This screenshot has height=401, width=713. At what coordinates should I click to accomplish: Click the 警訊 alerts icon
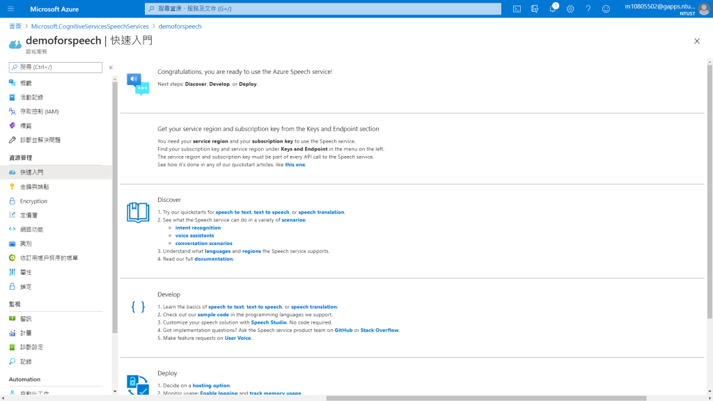pyautogui.click(x=13, y=319)
